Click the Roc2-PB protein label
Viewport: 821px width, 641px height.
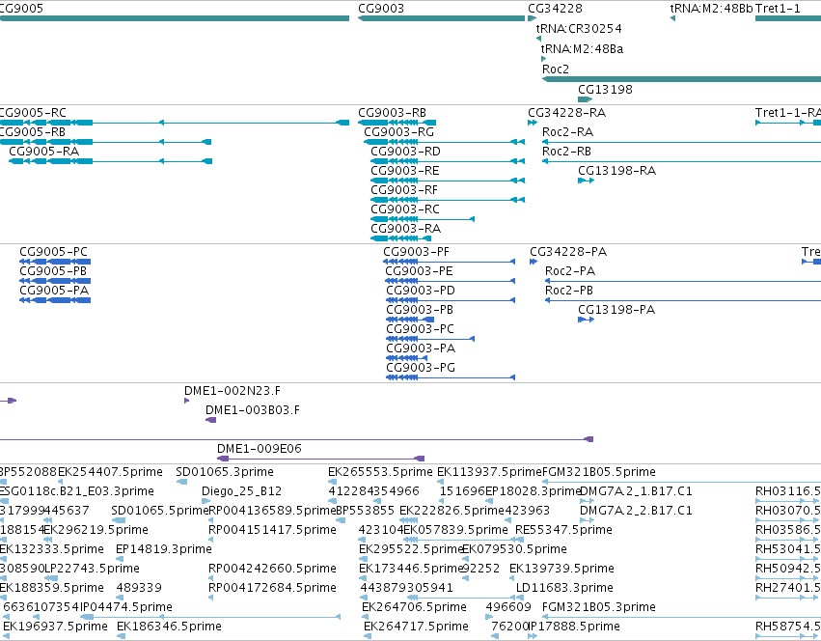(568, 291)
